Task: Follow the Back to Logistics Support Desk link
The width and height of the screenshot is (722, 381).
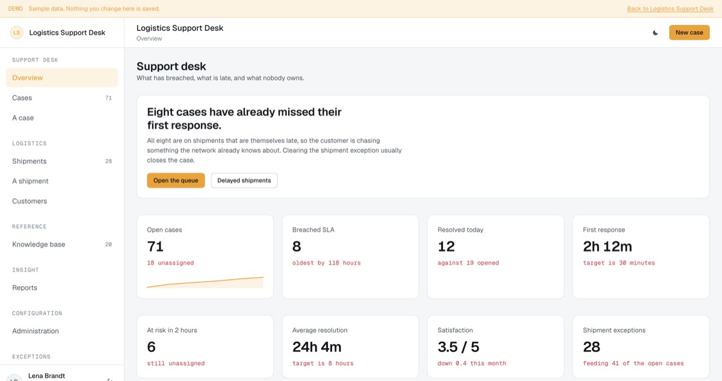Action: coord(670,9)
